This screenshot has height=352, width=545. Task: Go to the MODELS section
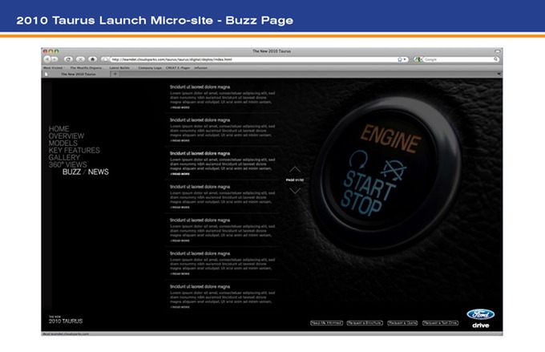click(63, 144)
